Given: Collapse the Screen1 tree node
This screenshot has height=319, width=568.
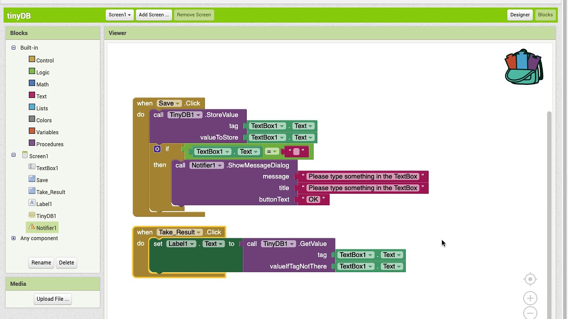Looking at the screenshot, I should pos(13,155).
